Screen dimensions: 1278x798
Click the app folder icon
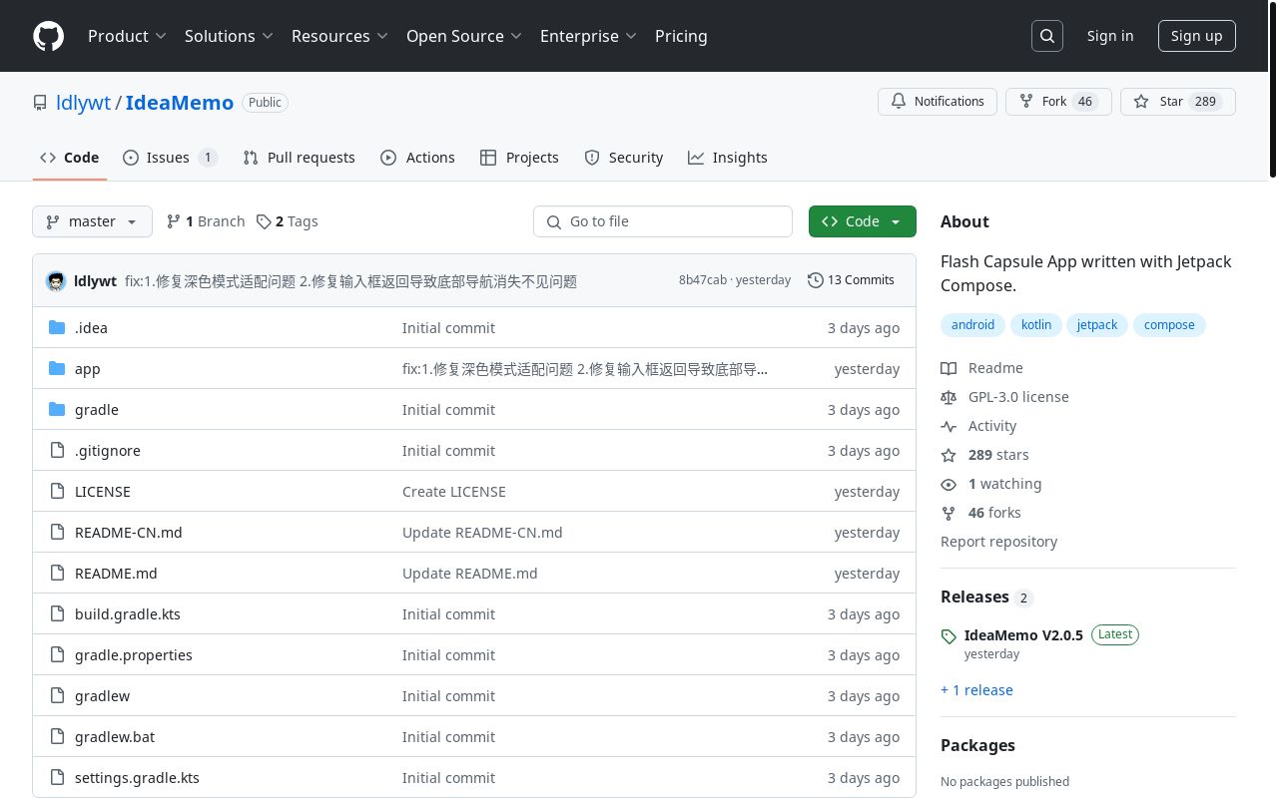click(57, 369)
